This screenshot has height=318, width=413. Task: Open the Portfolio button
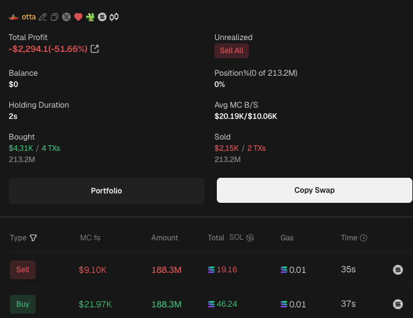107,191
